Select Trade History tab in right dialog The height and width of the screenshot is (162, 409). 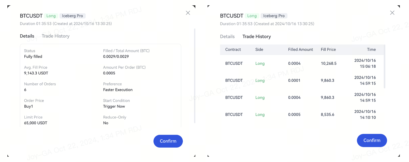pos(256,36)
